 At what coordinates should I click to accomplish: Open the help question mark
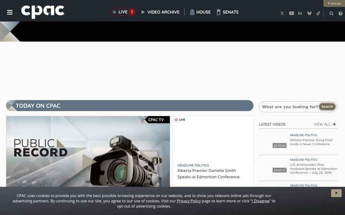point(340,13)
